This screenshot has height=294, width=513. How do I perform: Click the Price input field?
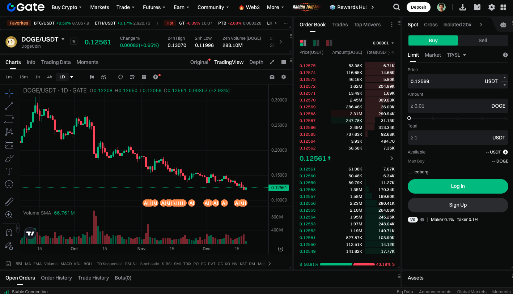454,81
